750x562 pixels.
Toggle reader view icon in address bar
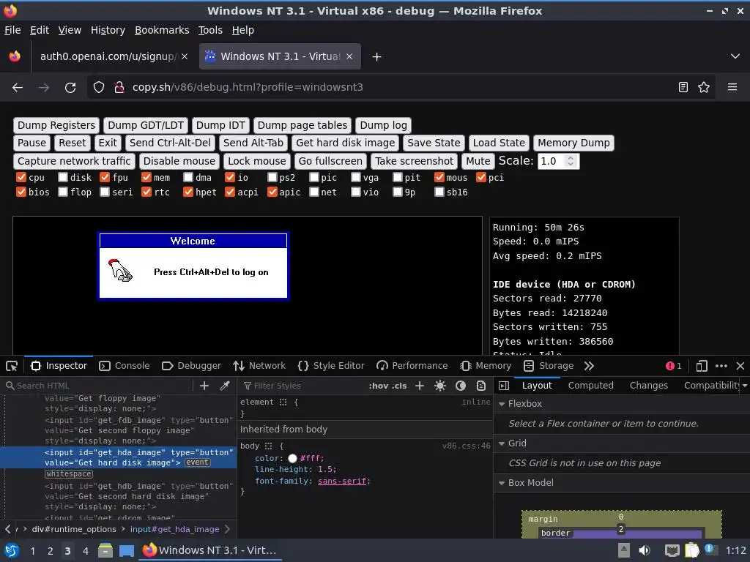[x=683, y=87]
